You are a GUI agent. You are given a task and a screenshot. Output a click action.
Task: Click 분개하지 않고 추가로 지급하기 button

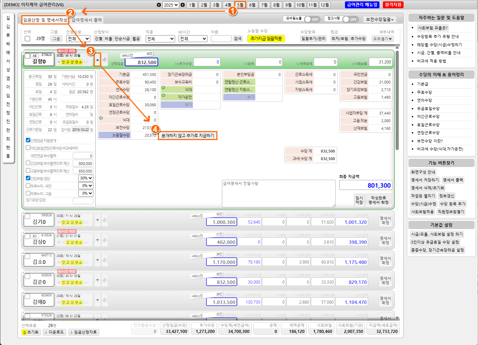[x=188, y=136]
